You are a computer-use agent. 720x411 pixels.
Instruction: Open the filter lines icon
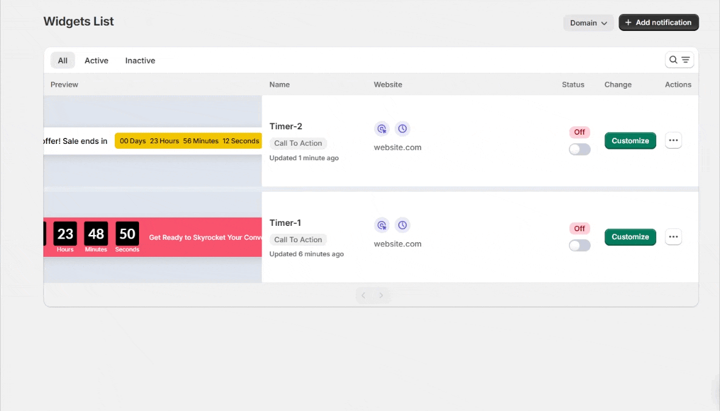click(685, 59)
